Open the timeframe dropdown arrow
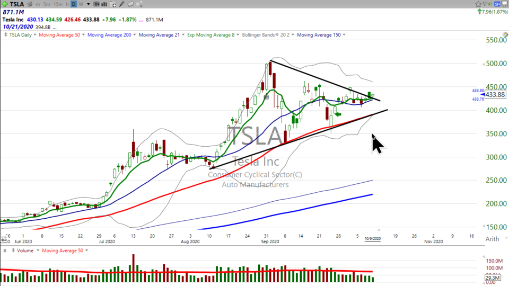 point(89,4)
